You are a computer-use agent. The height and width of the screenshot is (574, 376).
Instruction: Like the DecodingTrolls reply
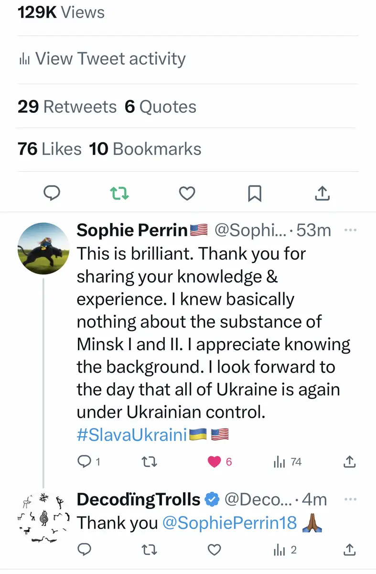(215, 550)
